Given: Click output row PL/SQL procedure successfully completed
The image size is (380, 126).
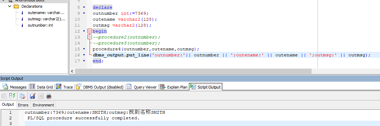Looking at the screenshot, I should [84, 118].
